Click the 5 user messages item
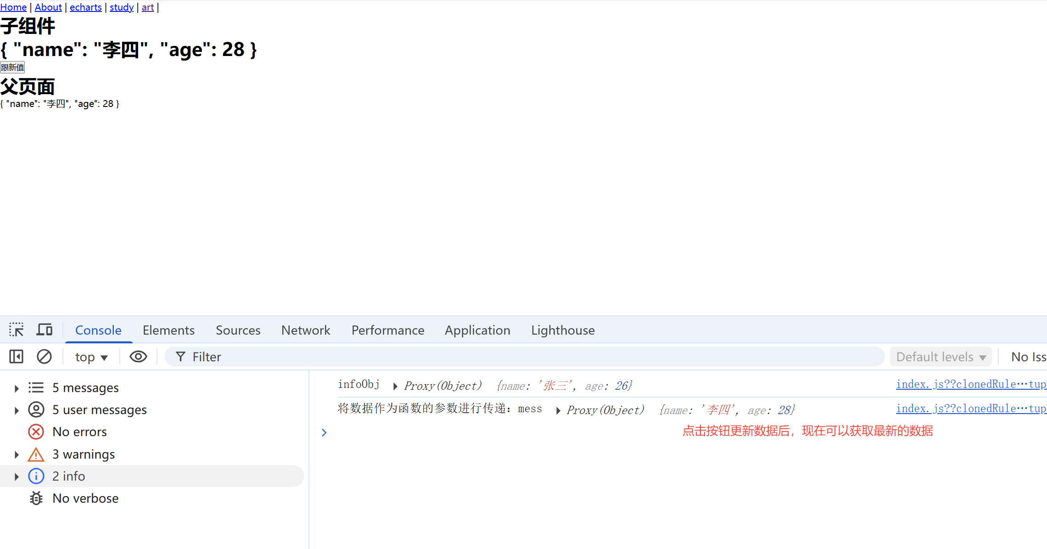The image size is (1047, 549). tap(100, 410)
